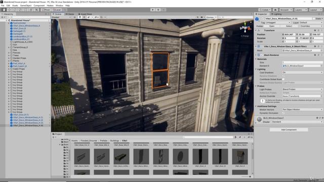The width and height of the screenshot is (324, 182).
Task: Toggle the active checkbox beside object name
Action: pyautogui.click(x=263, y=19)
